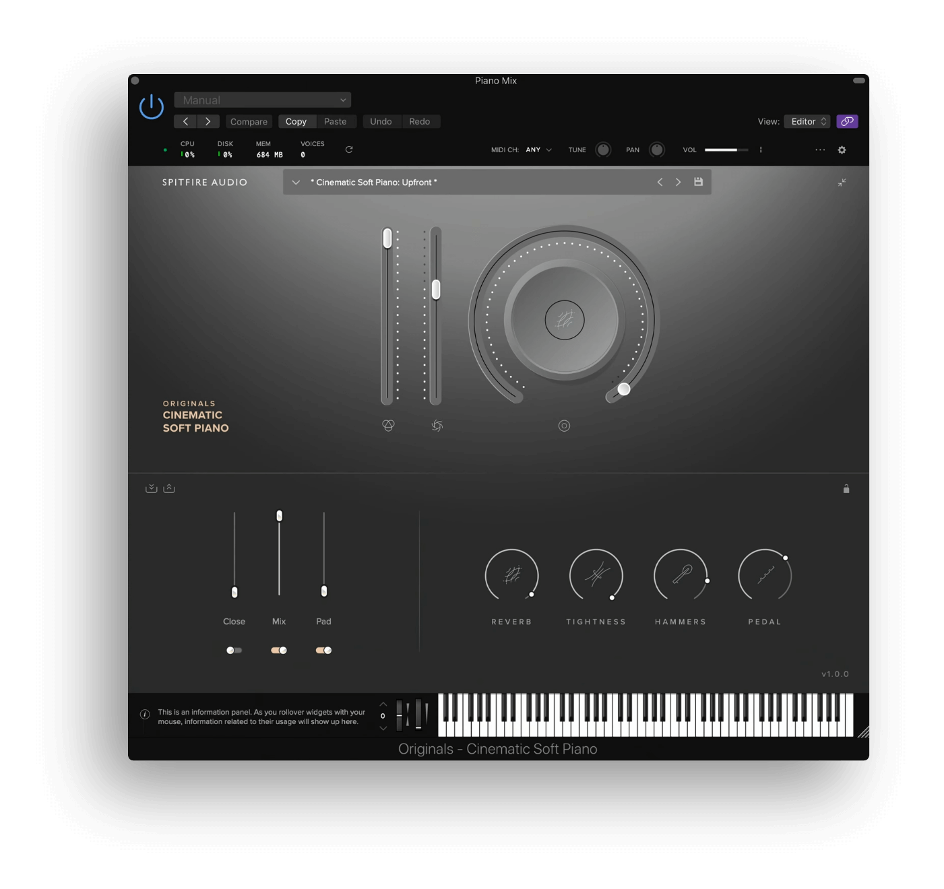Image resolution: width=944 pixels, height=889 pixels.
Task: Open the MIDI CH ANY dropdown
Action: (x=538, y=150)
